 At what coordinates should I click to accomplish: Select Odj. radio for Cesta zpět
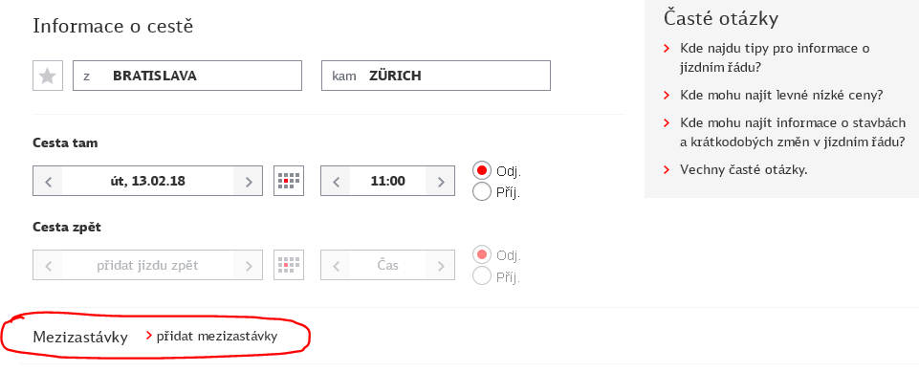[x=482, y=254]
